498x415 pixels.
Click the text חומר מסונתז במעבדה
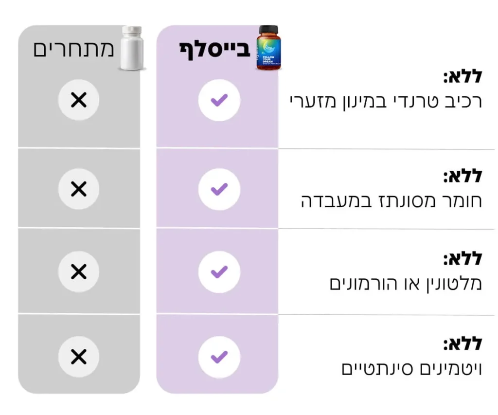tap(391, 200)
